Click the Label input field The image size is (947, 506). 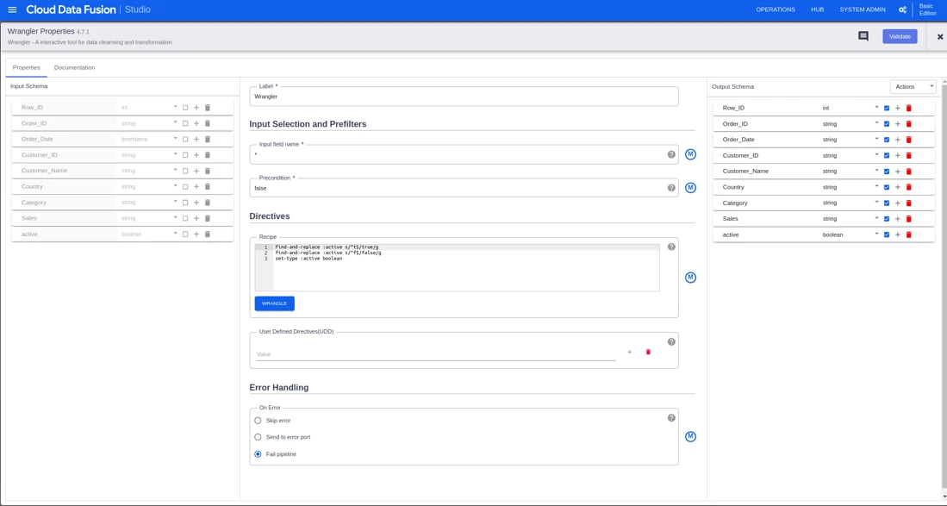464,97
